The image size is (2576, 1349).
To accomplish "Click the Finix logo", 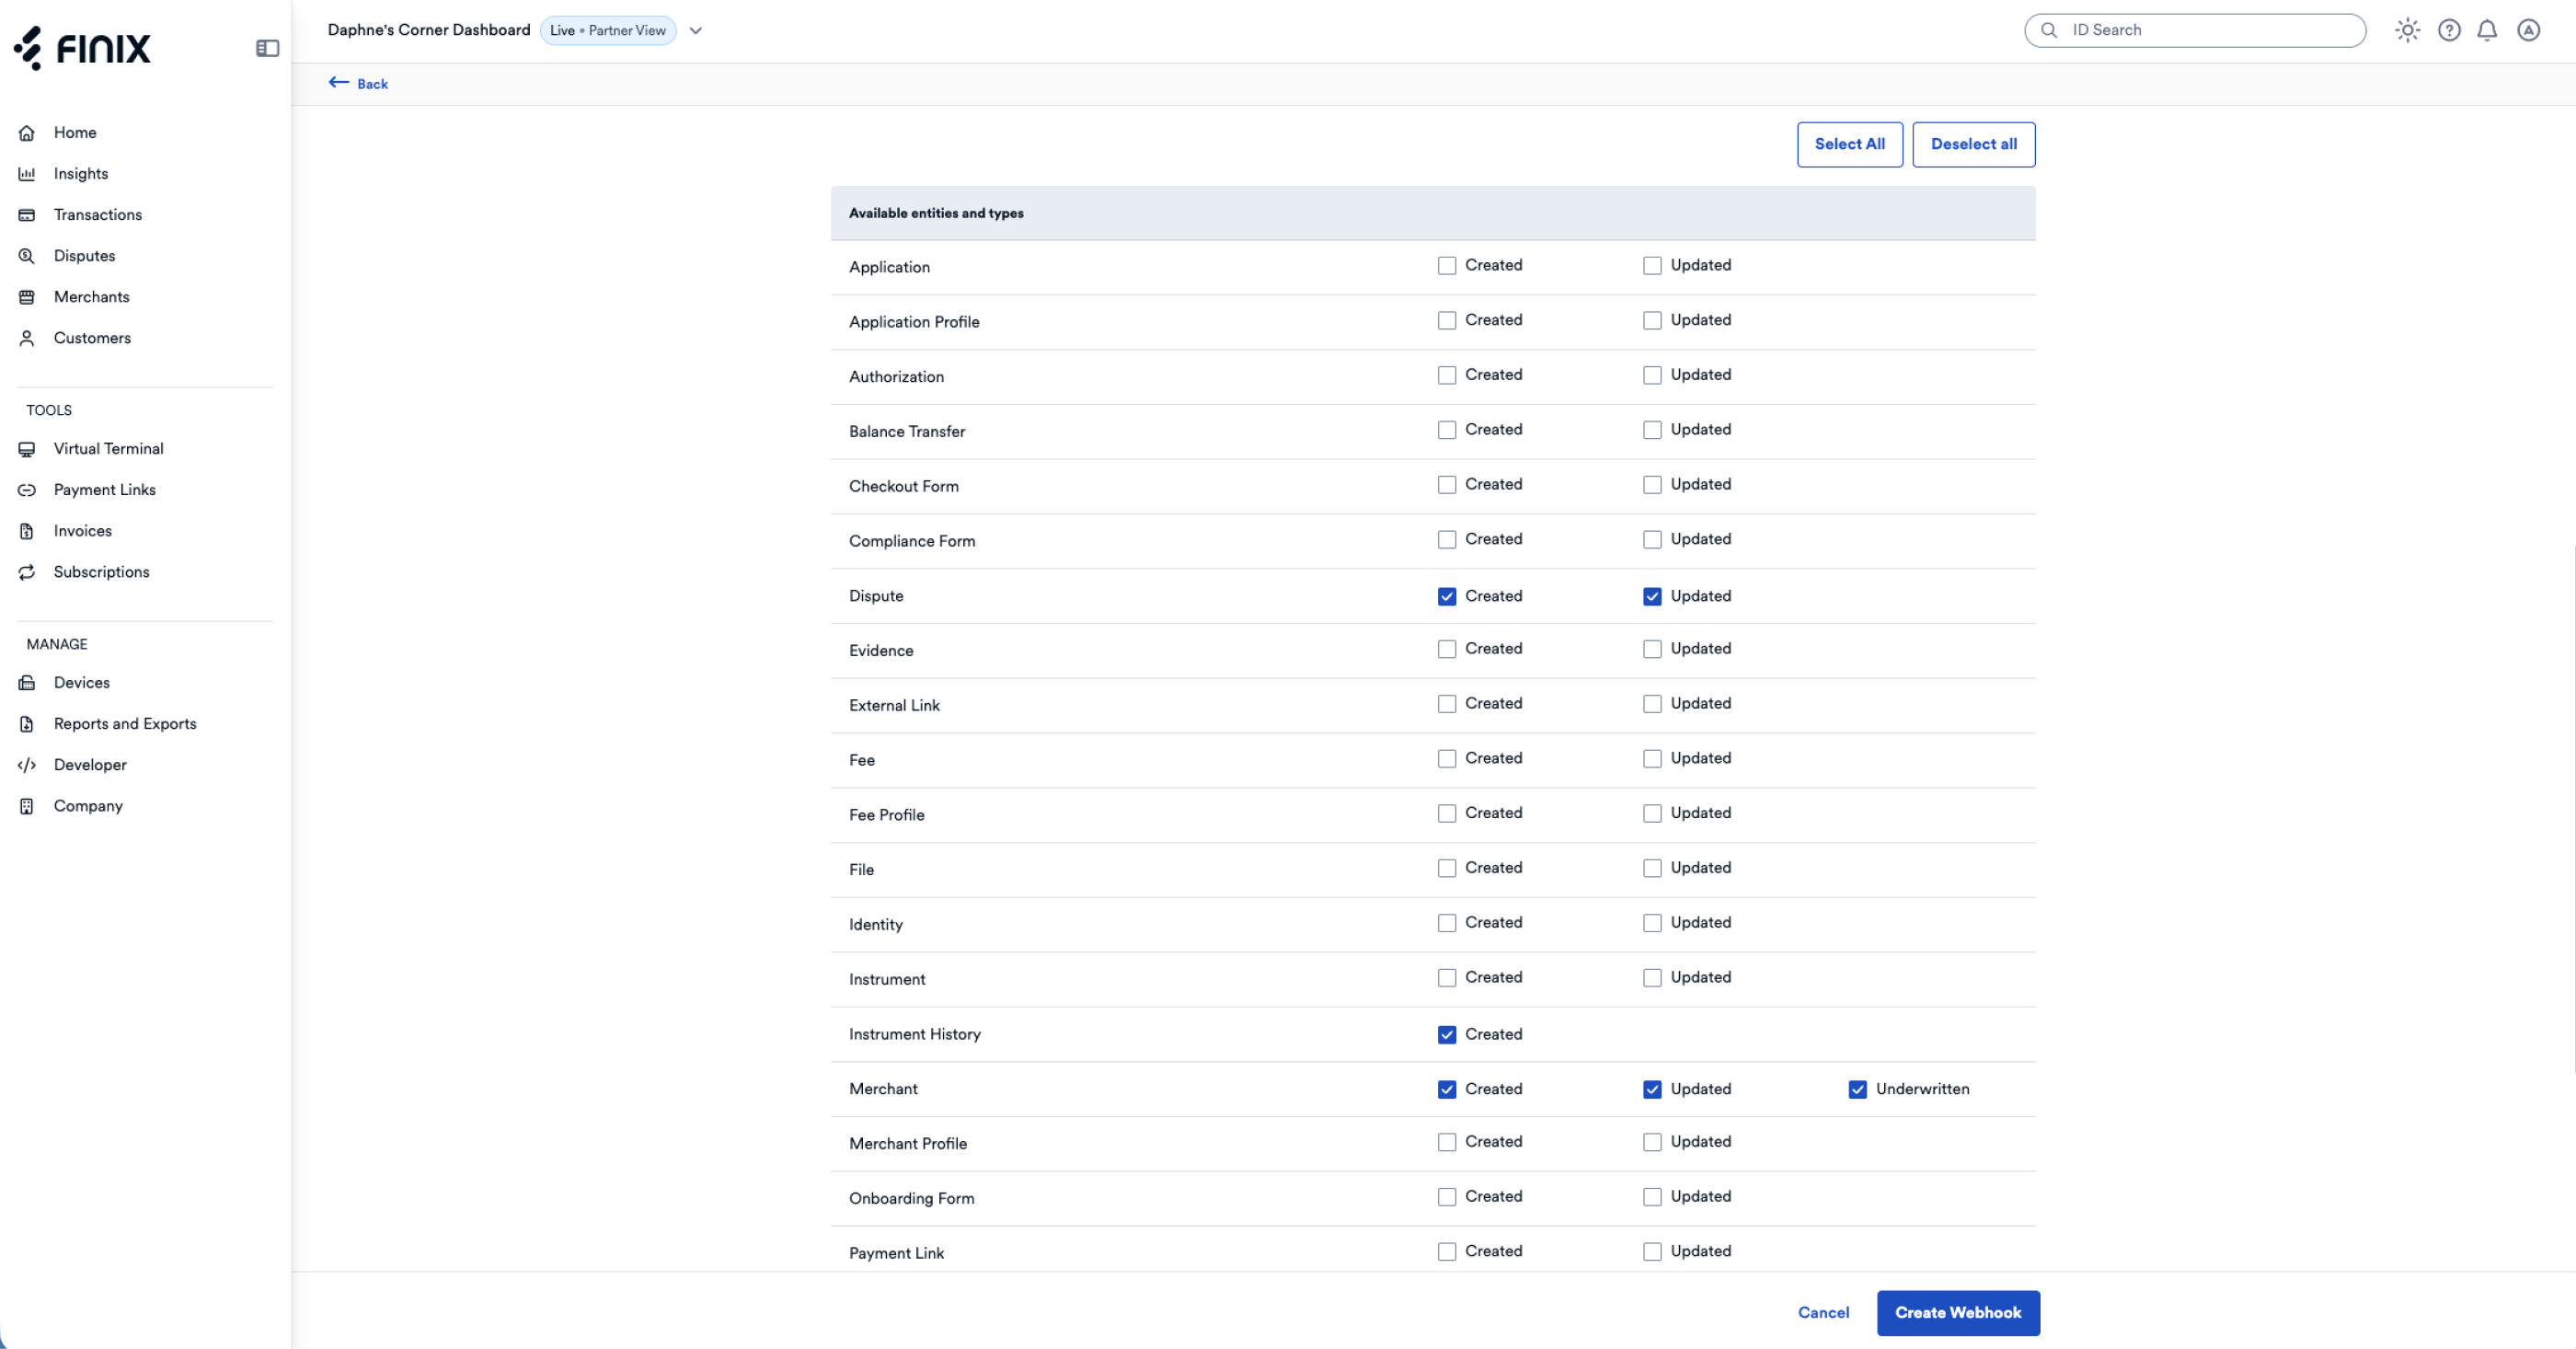I will (82, 48).
